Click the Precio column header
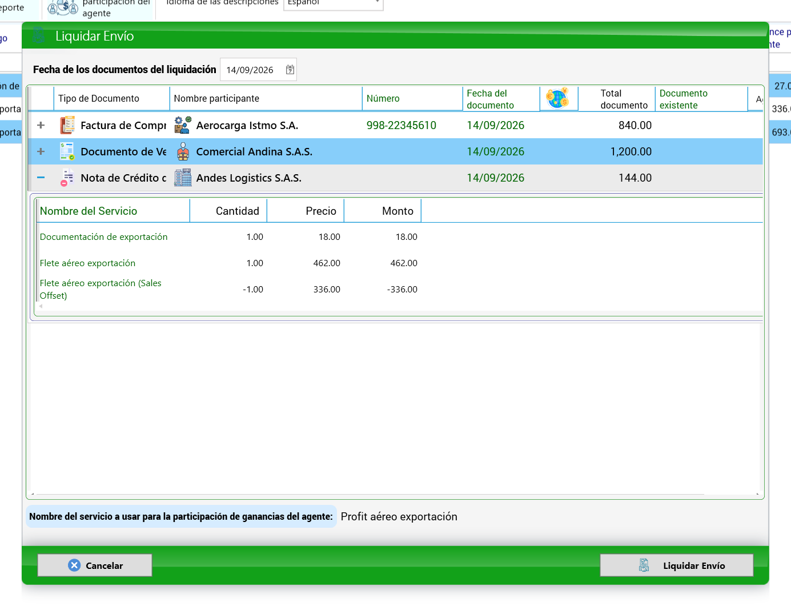This screenshot has height=606, width=791. click(306, 211)
